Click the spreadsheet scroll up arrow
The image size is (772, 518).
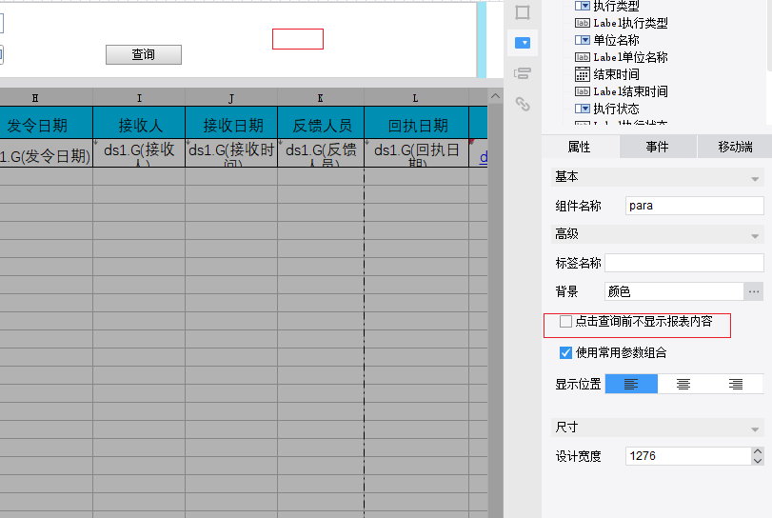point(495,96)
